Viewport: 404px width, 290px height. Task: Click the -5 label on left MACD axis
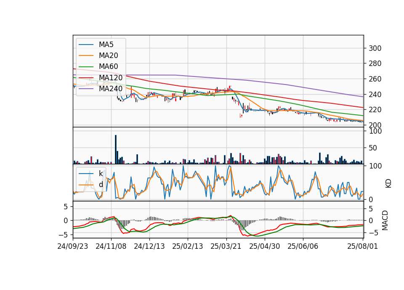click(x=63, y=235)
